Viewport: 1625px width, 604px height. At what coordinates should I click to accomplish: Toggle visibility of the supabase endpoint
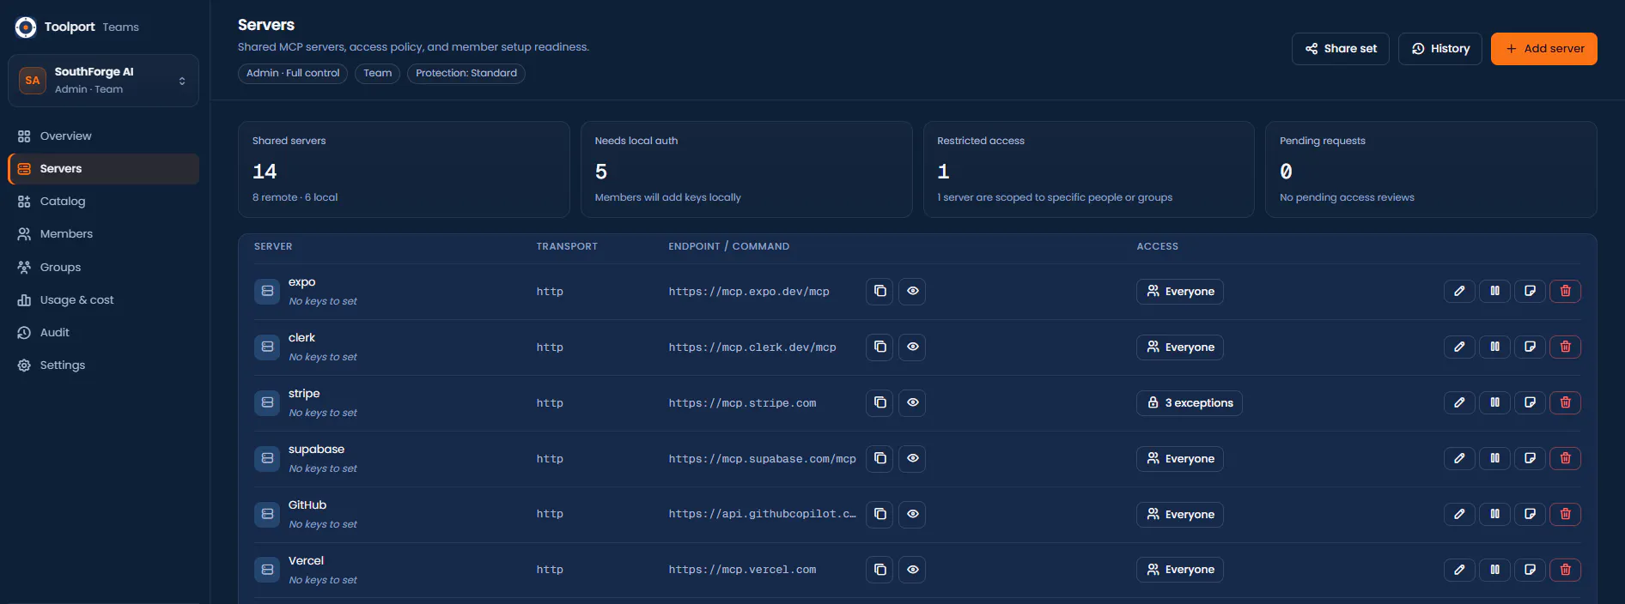point(912,458)
